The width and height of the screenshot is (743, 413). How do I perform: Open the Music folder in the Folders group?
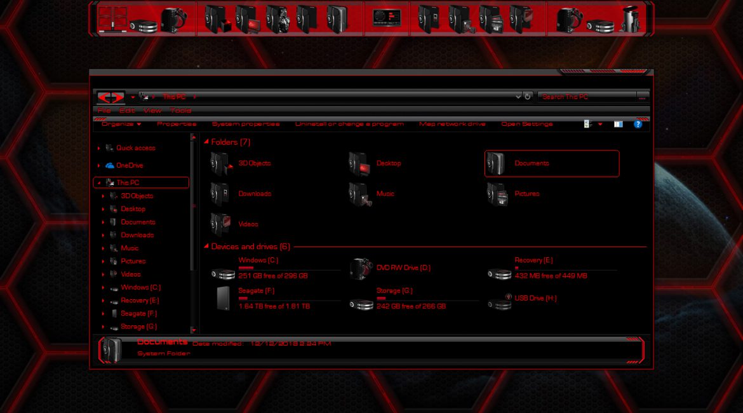(x=372, y=194)
